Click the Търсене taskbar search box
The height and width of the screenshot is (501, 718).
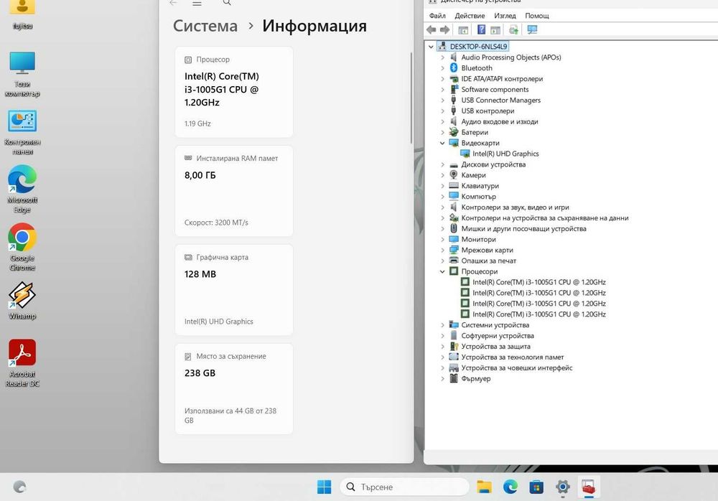(405, 487)
